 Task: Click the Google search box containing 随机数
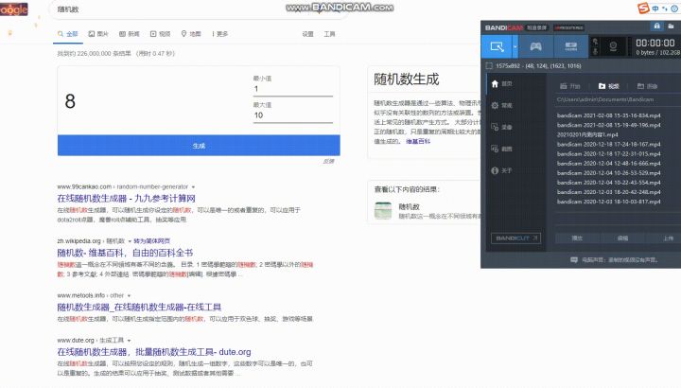pyautogui.click(x=200, y=9)
